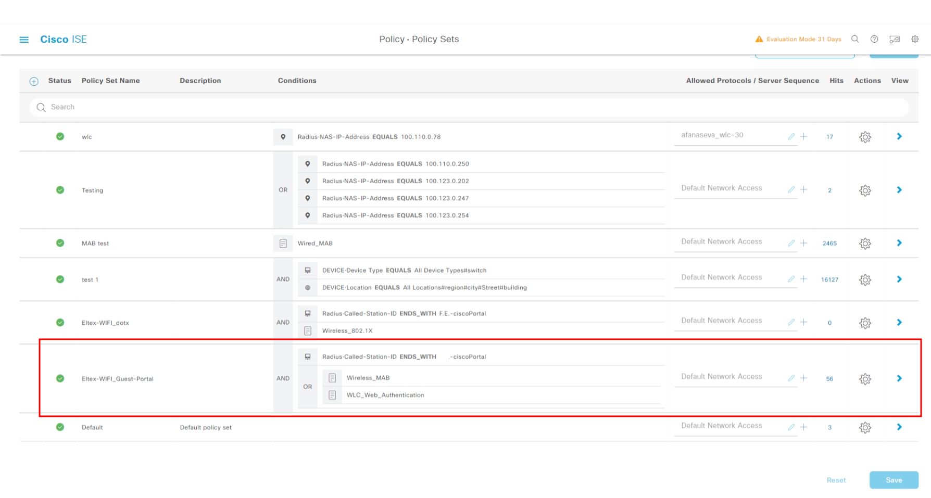
Task: Add allowed protocol plus for Eltex-WIFI_Guest-Portal
Action: pos(804,378)
